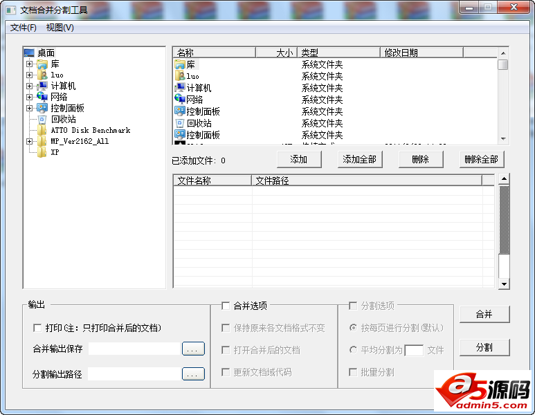Click 网络 icon in file list
The width and height of the screenshot is (535, 415).
click(x=180, y=99)
